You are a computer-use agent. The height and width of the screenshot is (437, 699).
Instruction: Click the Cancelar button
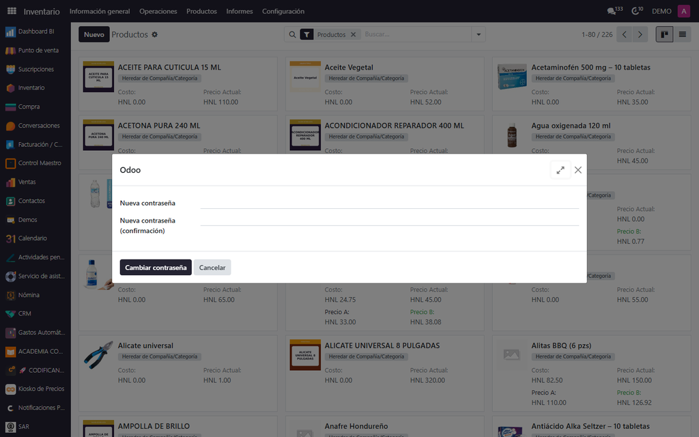[x=212, y=268]
